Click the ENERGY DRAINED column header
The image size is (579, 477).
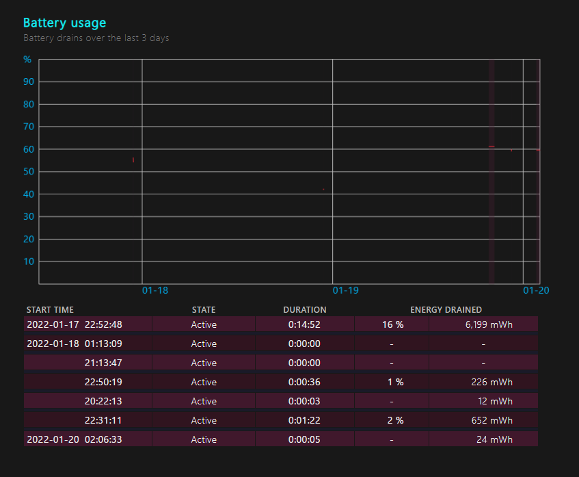click(446, 310)
